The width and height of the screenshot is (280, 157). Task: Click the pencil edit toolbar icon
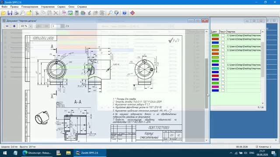coord(96,13)
